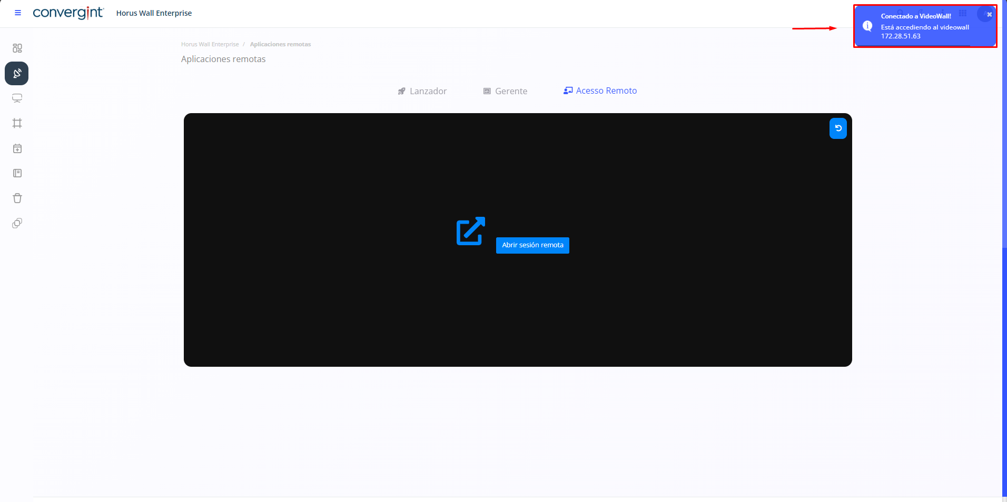Open the trash bin icon in the sidebar
This screenshot has height=502, width=1007.
tap(17, 198)
